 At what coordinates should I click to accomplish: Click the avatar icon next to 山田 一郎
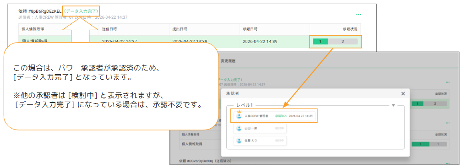[239, 128]
